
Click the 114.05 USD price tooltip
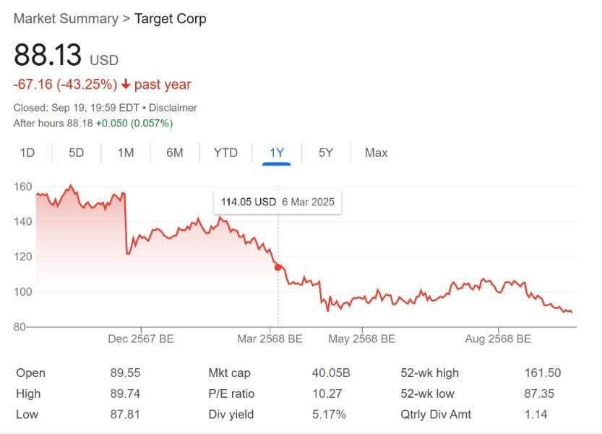pyautogui.click(x=278, y=202)
